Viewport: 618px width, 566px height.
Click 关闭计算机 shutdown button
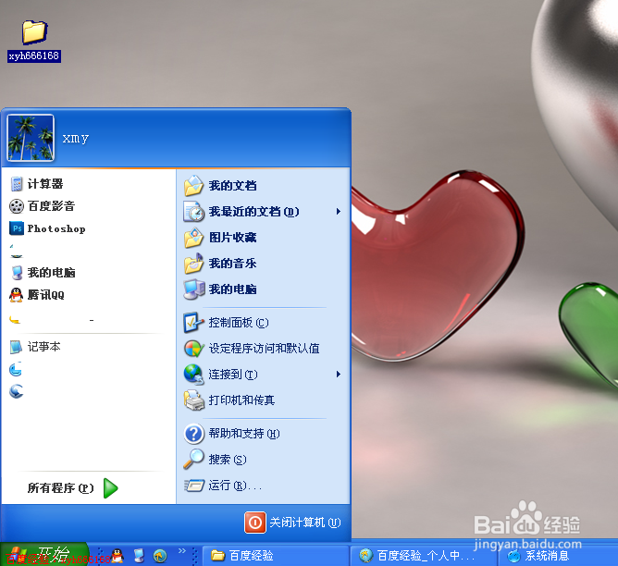(292, 523)
